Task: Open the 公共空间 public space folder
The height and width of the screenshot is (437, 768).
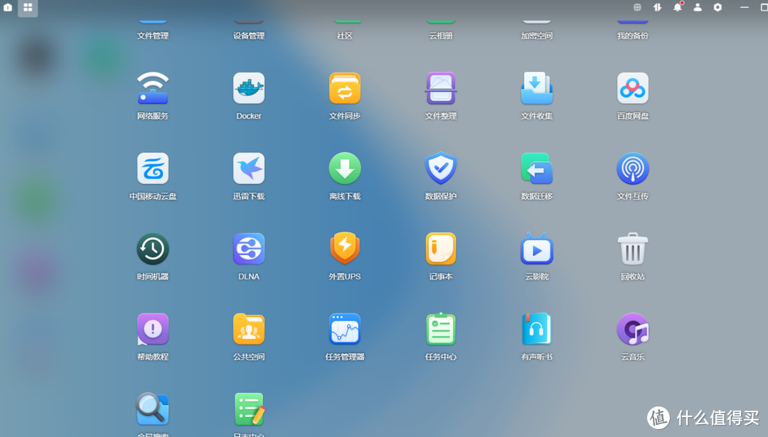Action: pyautogui.click(x=249, y=329)
